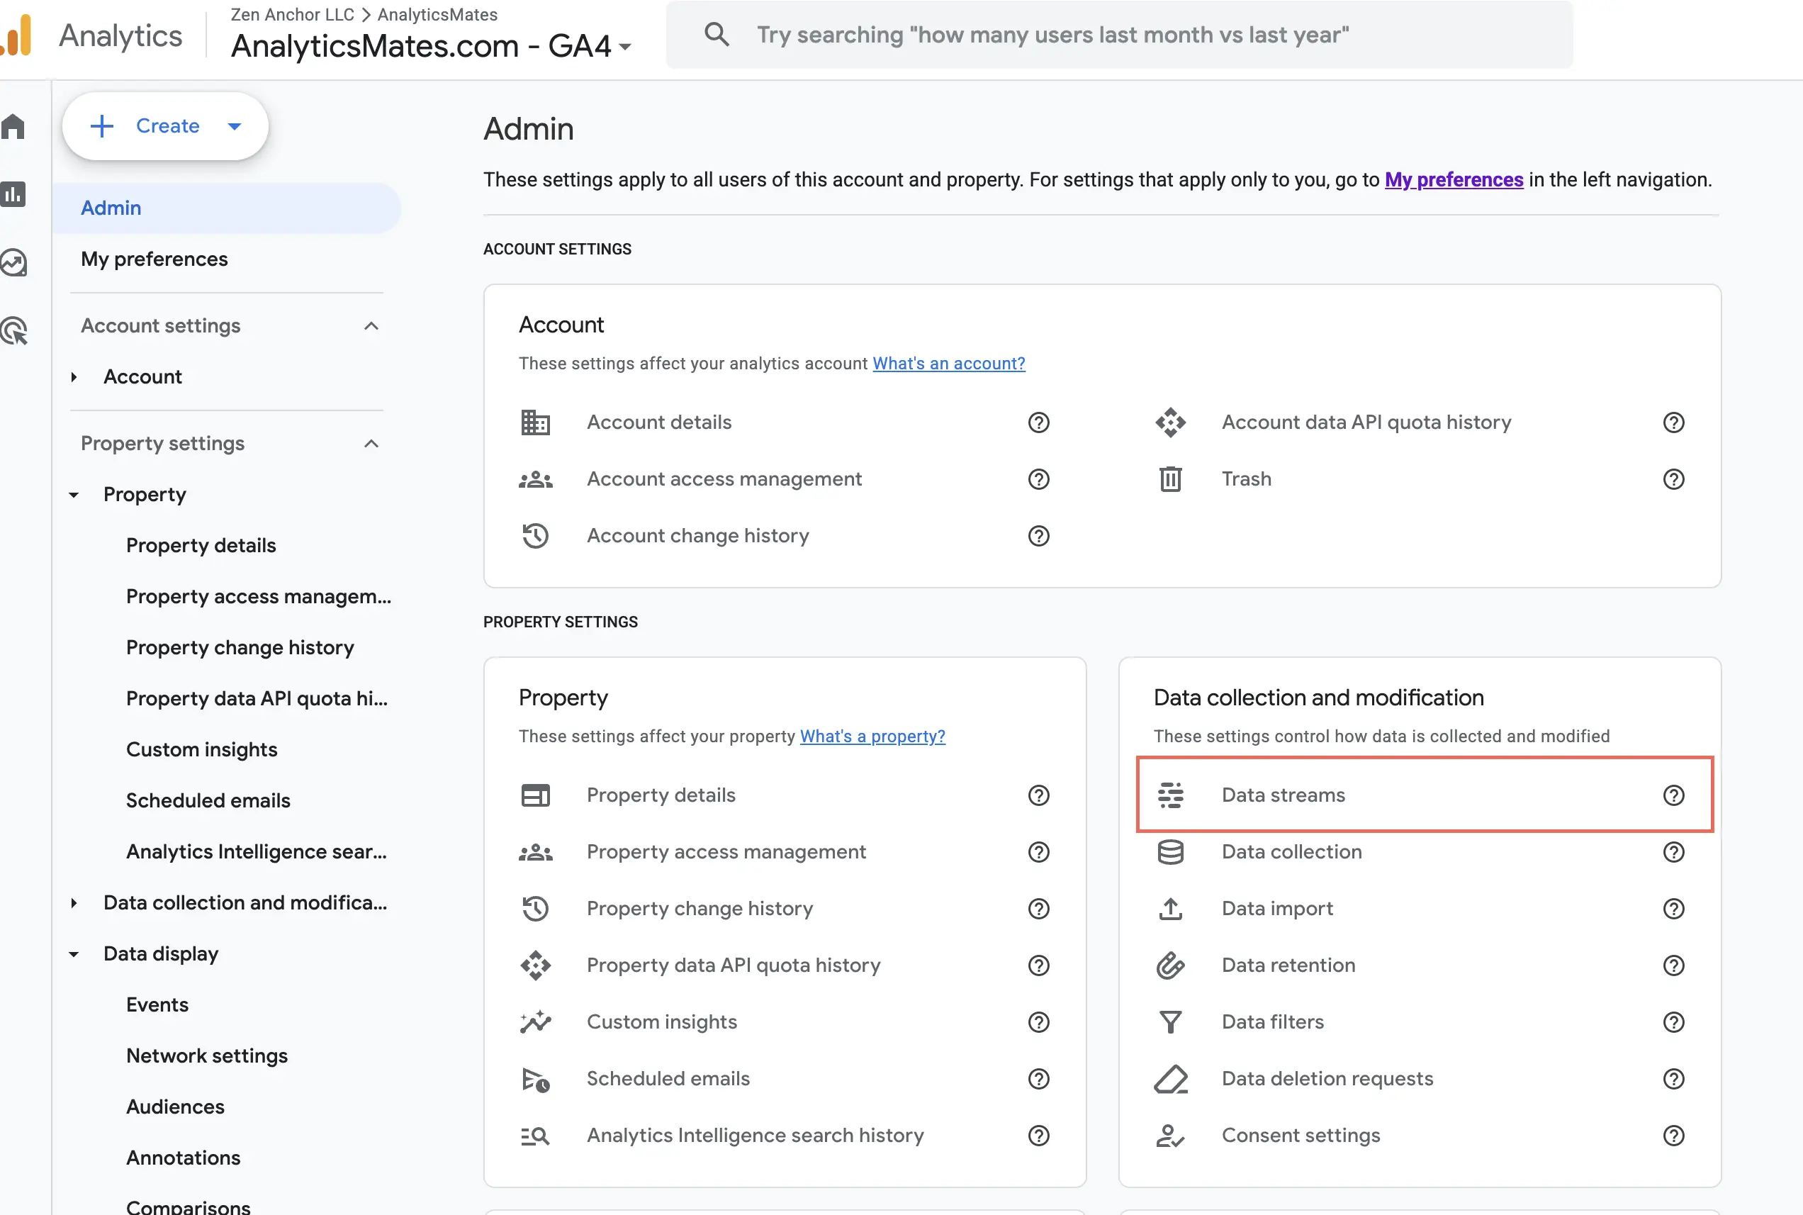Open help for Consent settings

click(x=1674, y=1136)
